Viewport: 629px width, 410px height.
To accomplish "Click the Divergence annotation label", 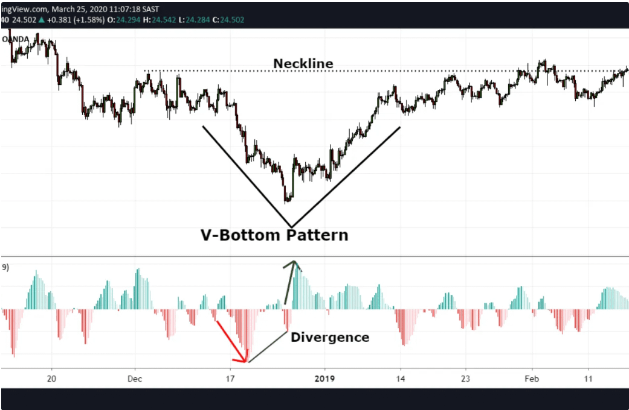I will (330, 337).
